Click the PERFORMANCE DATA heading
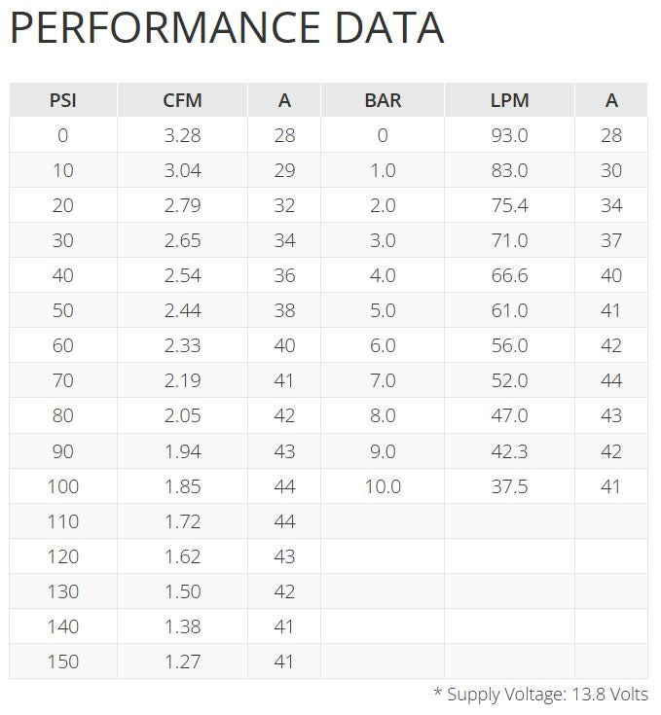The image size is (661, 715). coord(227,28)
